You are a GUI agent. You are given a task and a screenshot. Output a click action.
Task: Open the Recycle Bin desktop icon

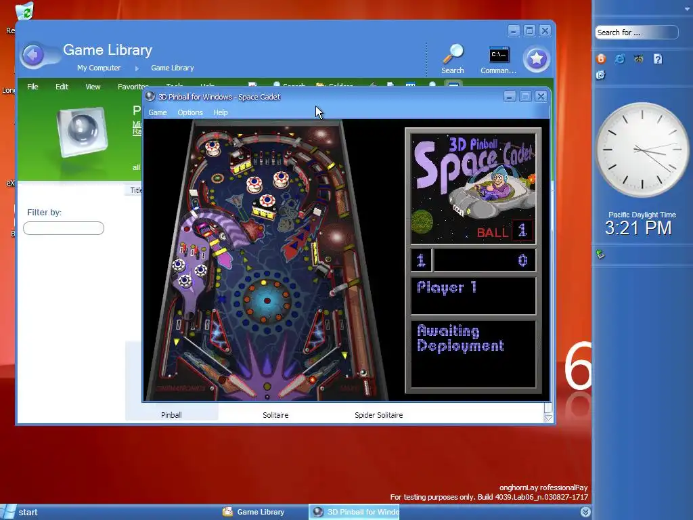pyautogui.click(x=24, y=11)
